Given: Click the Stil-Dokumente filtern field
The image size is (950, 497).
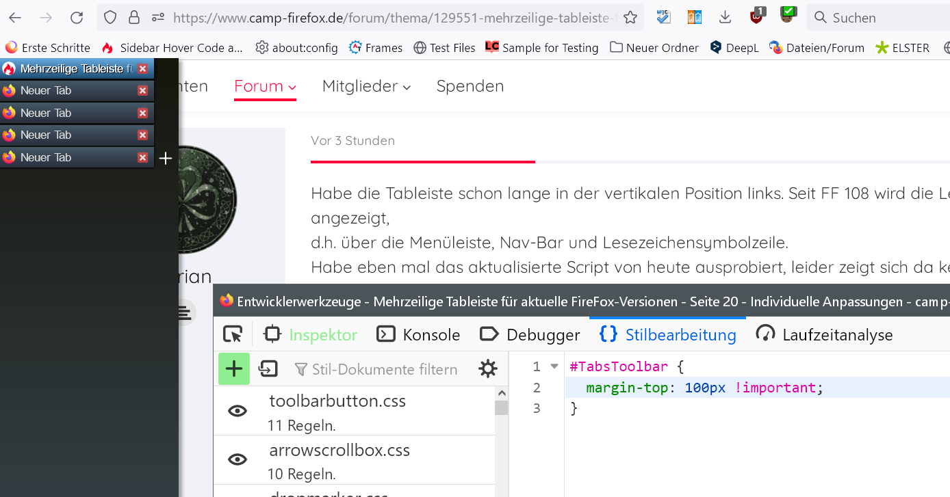Looking at the screenshot, I should [384, 369].
